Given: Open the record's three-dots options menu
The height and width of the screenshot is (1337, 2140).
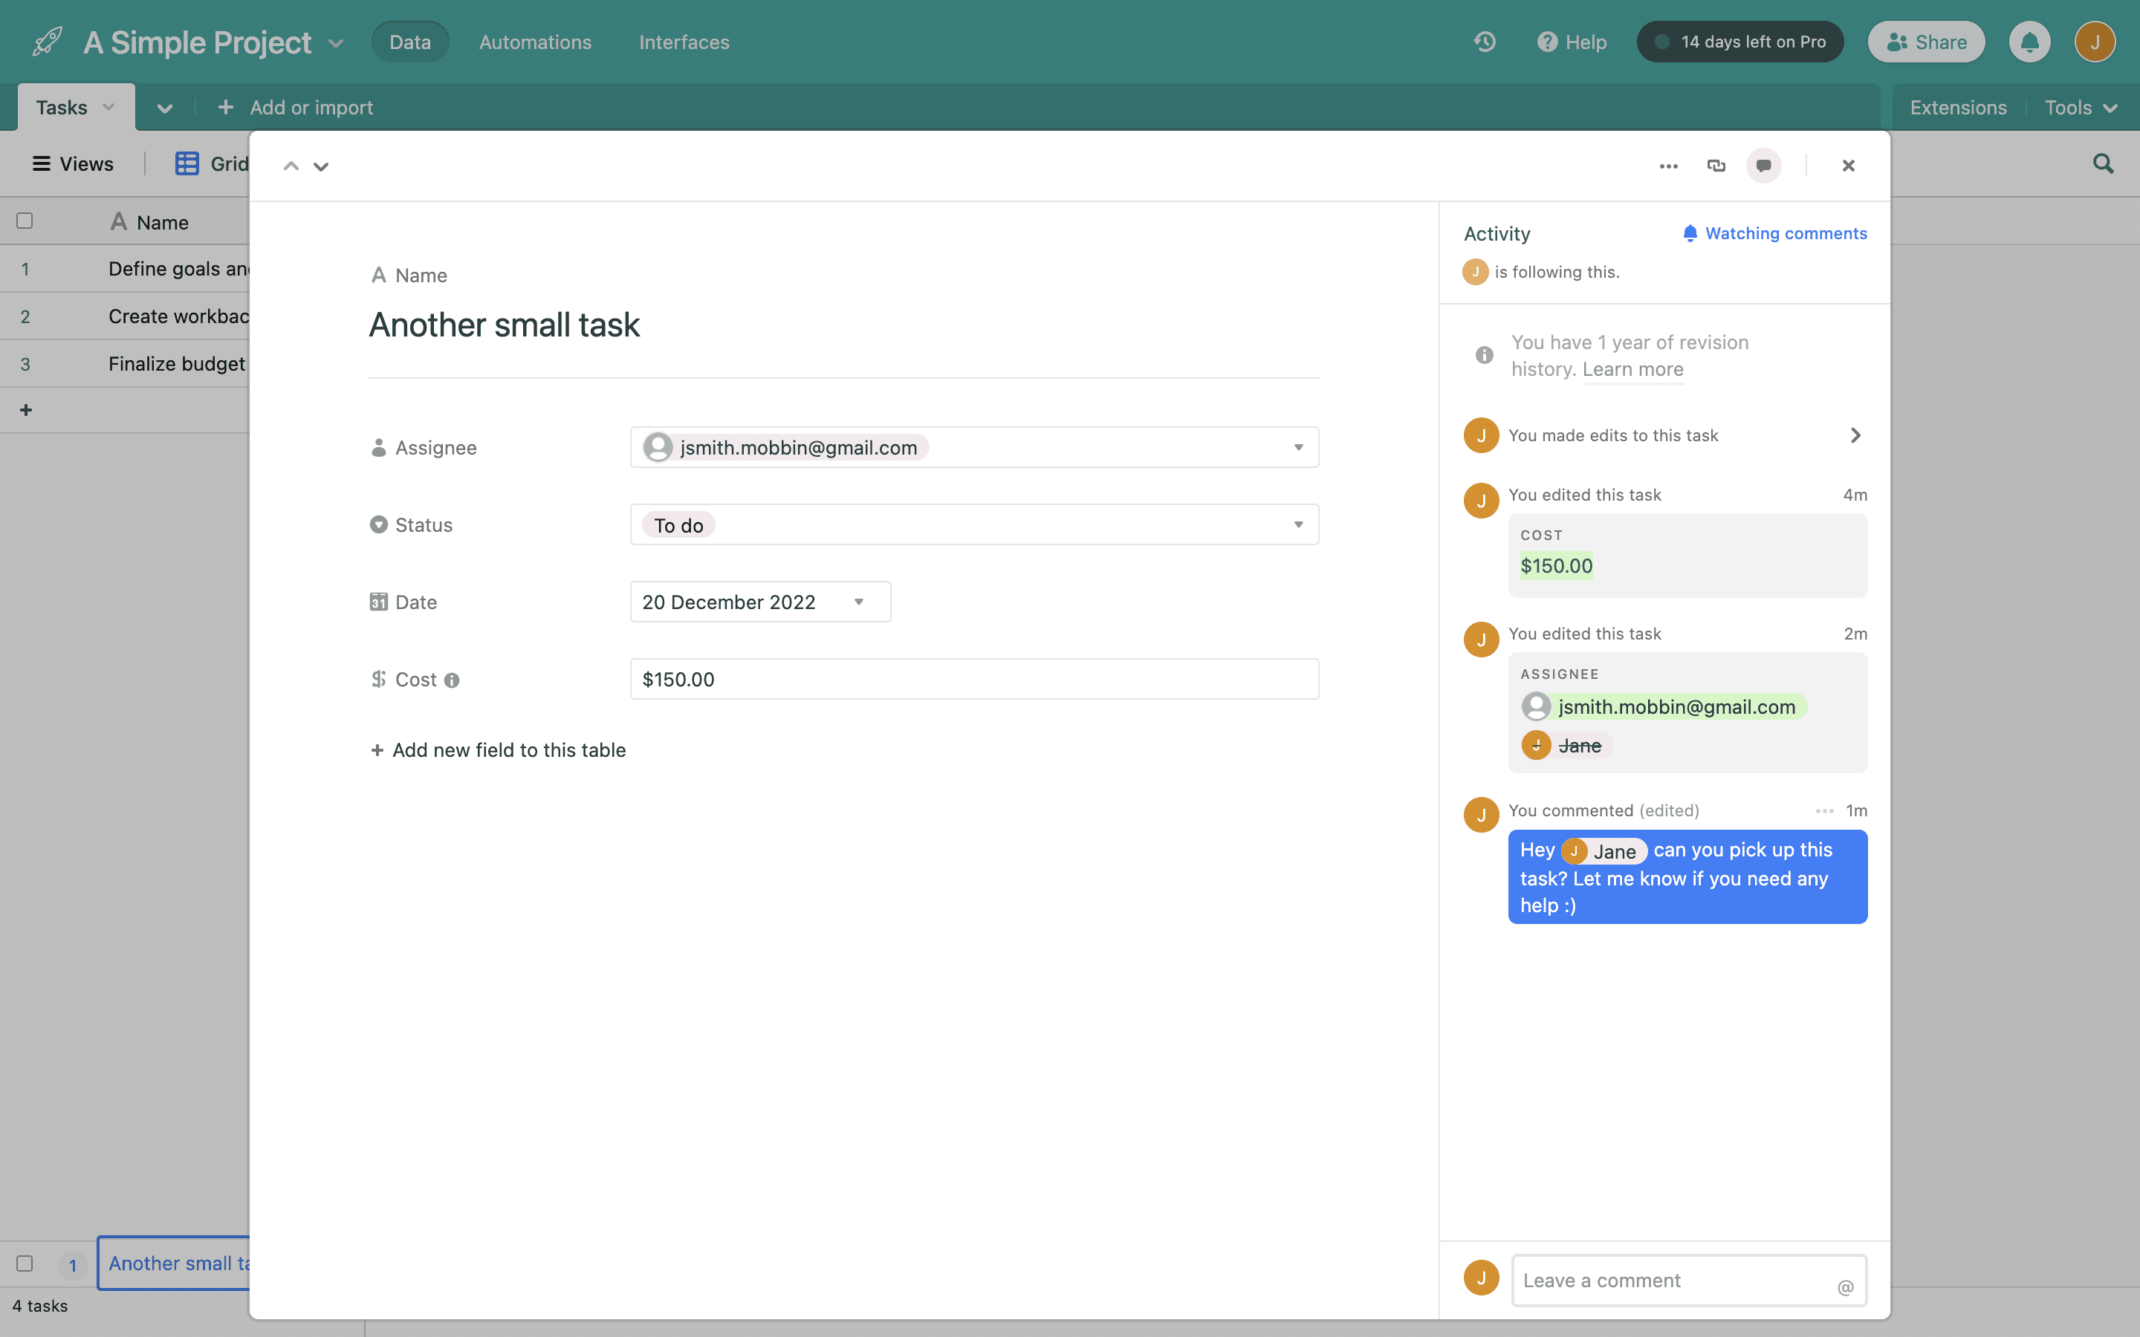Looking at the screenshot, I should coord(1667,166).
